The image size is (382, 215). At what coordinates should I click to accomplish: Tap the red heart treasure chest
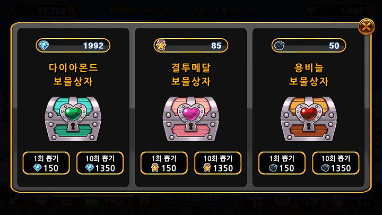pyautogui.click(x=309, y=118)
